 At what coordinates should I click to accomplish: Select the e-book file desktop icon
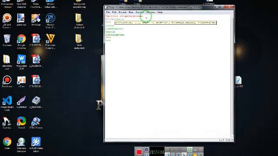[x=36, y=102]
